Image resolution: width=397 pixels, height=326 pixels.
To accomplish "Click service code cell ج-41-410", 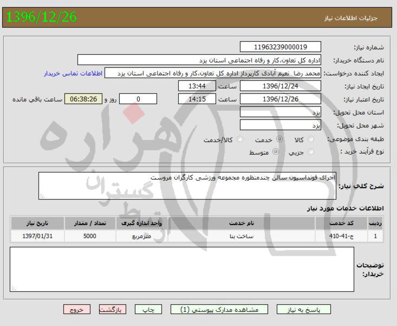I will click(x=341, y=236).
